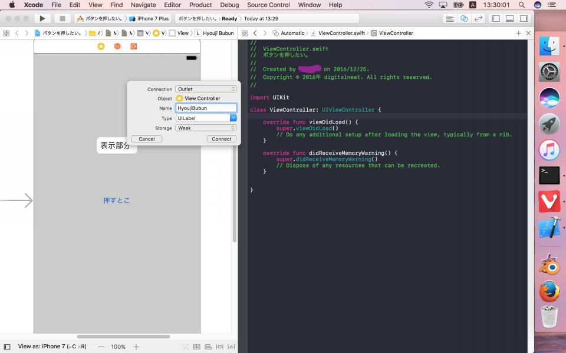Expand the Type combo box arrow
The width and height of the screenshot is (566, 353).
click(233, 118)
